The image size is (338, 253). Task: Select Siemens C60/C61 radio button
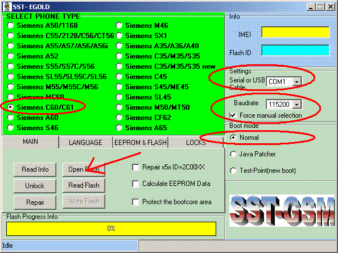point(10,107)
